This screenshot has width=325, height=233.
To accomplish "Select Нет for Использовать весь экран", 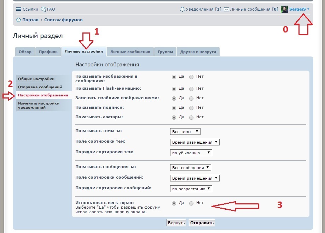I will coord(191,203).
